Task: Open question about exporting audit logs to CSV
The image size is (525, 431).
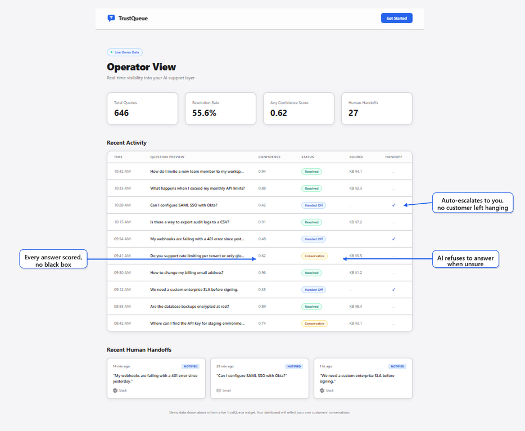Action: pyautogui.click(x=189, y=222)
